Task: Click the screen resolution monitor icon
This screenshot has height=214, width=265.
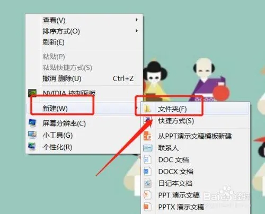Action: [x=32, y=123]
